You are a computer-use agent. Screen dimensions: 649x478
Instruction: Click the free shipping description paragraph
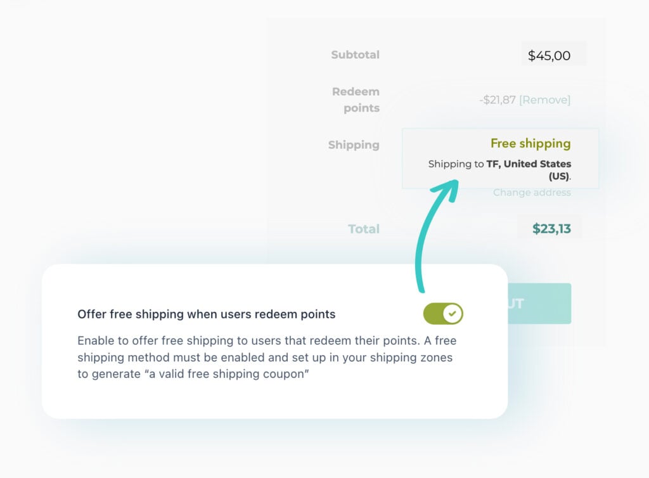point(265,357)
